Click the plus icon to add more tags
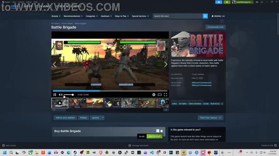 pyautogui.click(x=222, y=103)
